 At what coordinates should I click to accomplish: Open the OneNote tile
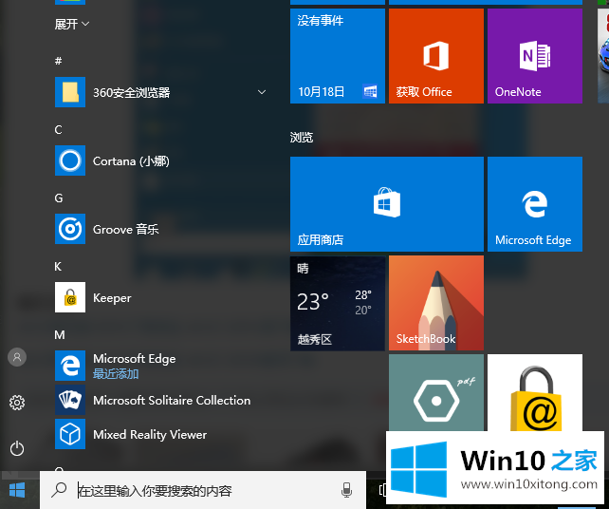(535, 56)
